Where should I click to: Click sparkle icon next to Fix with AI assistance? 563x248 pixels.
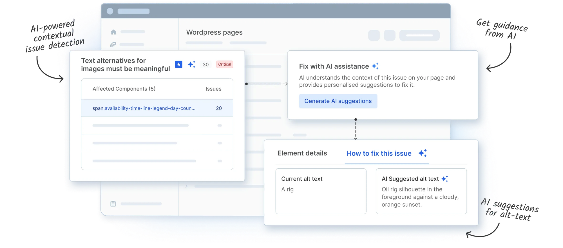(375, 66)
